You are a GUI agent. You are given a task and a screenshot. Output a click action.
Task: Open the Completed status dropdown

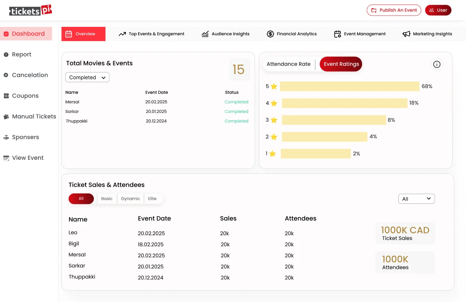87,77
